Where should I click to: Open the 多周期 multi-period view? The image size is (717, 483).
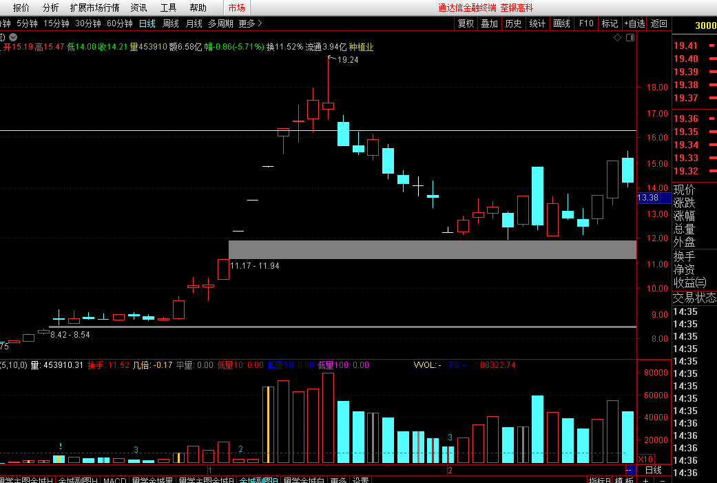(x=221, y=23)
